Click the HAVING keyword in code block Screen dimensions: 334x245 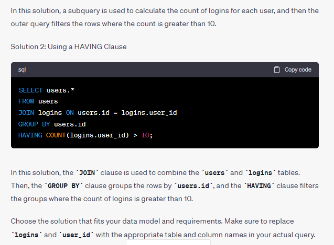coord(30,135)
